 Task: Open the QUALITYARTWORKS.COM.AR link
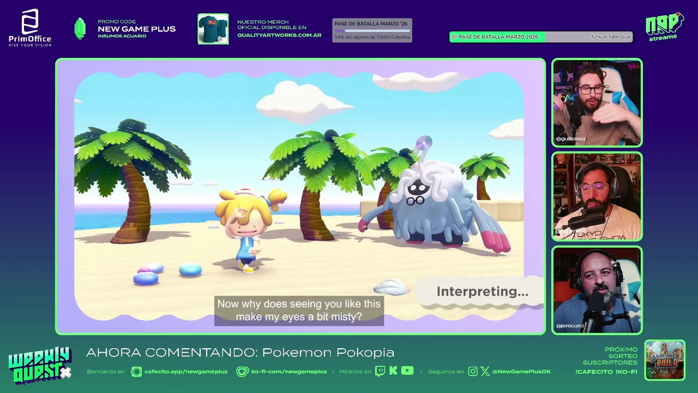point(279,35)
